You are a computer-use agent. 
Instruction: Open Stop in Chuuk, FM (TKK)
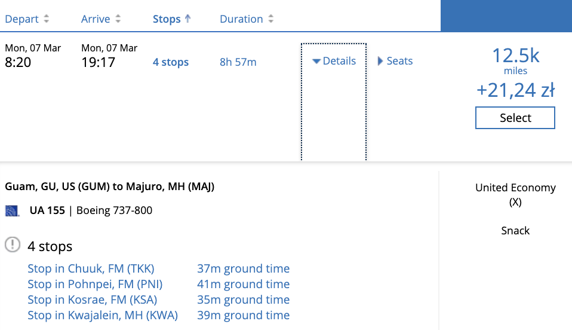pos(91,268)
